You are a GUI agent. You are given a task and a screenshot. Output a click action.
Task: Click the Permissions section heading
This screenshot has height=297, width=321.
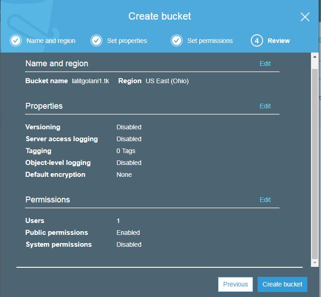click(48, 200)
